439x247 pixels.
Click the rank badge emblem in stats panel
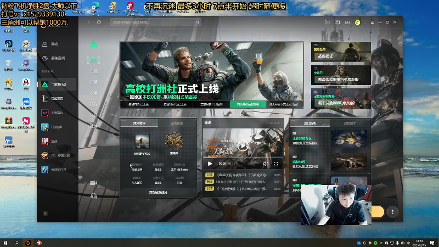tap(174, 141)
